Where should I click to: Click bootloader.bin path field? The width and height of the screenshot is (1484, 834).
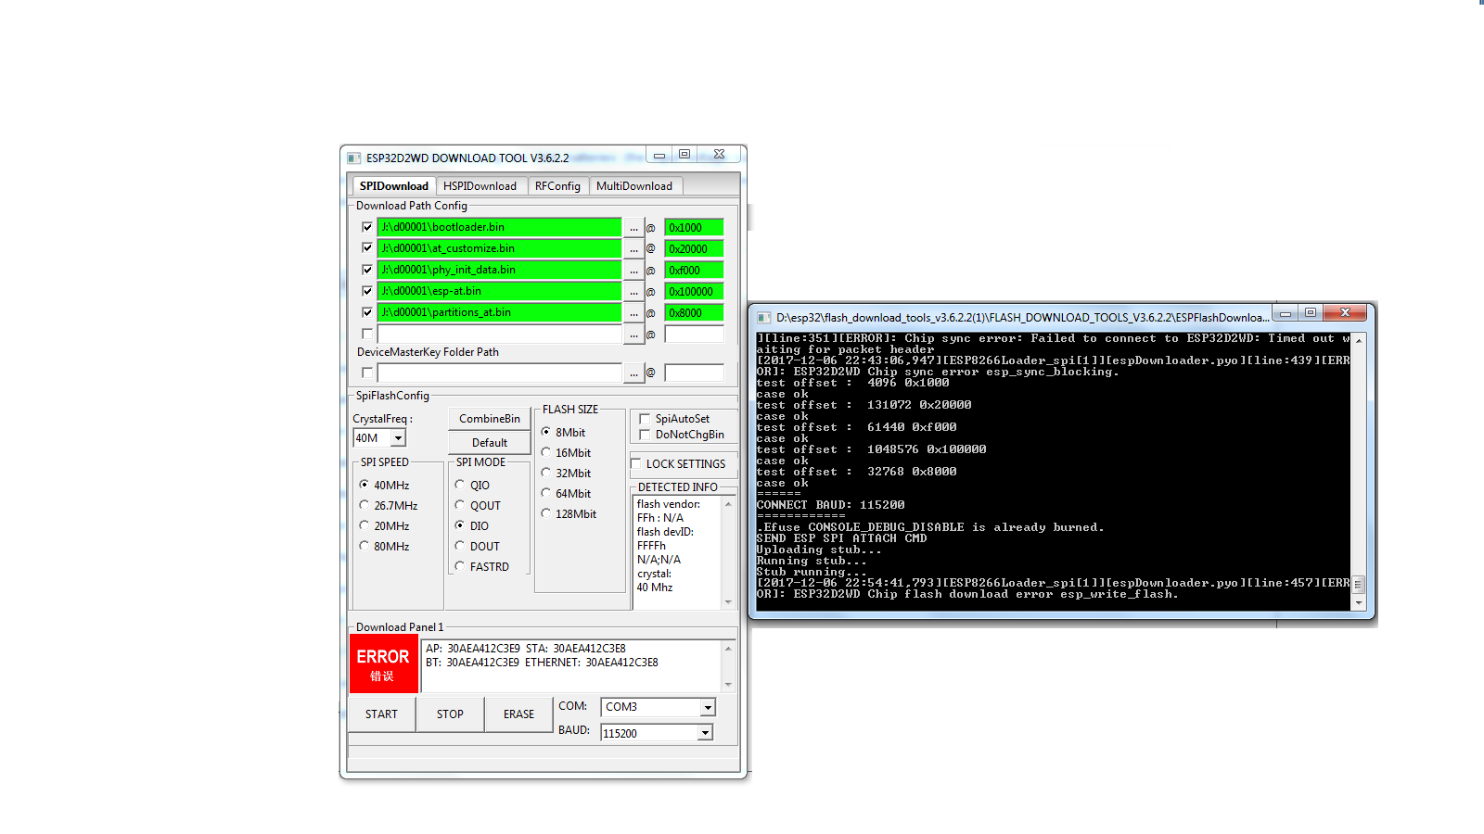pos(500,227)
